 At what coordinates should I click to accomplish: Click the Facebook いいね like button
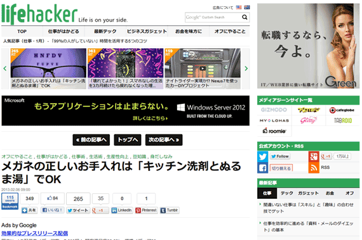[53, 210]
